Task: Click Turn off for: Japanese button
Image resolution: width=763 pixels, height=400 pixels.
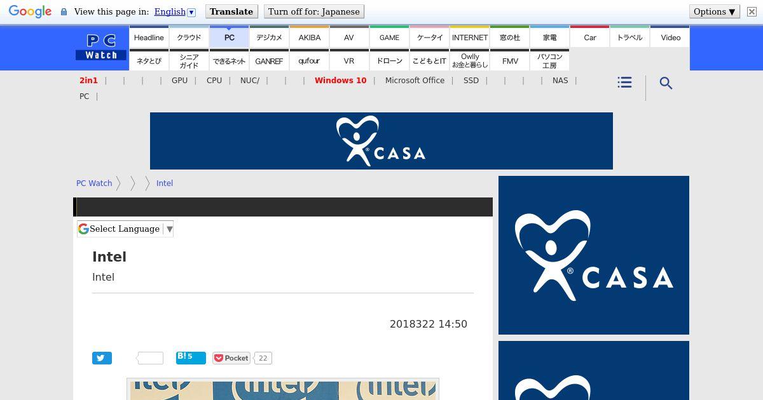Action: (x=314, y=11)
